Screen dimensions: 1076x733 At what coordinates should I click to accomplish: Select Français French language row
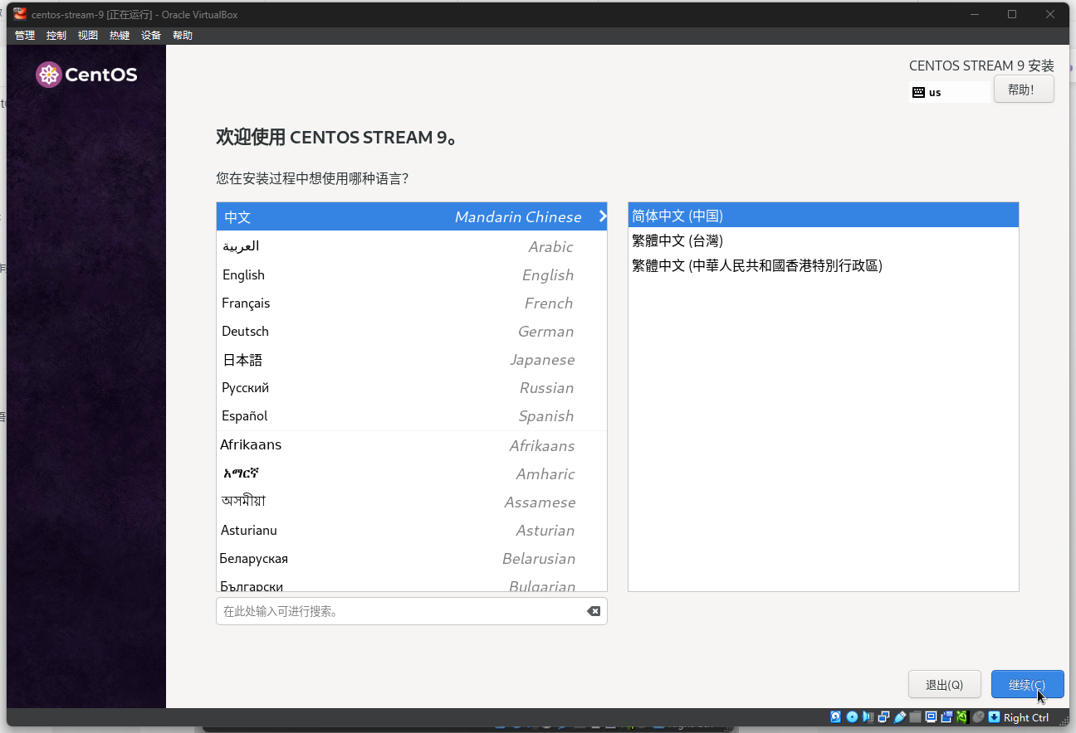coord(412,303)
